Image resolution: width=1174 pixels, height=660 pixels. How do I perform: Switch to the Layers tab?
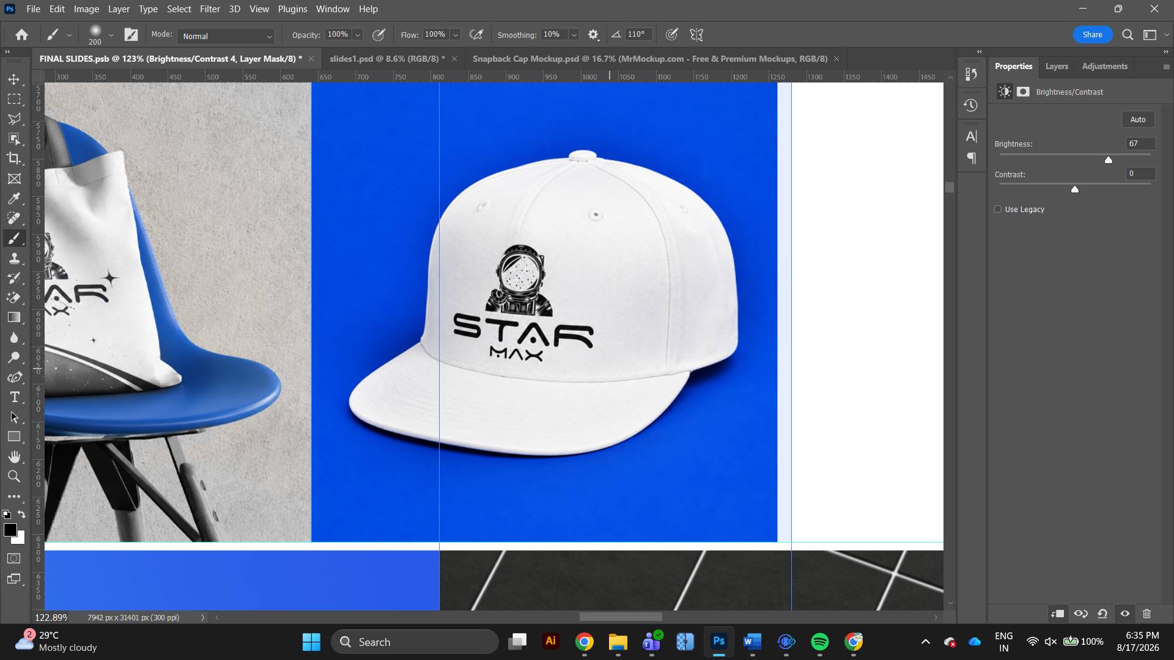point(1057,66)
